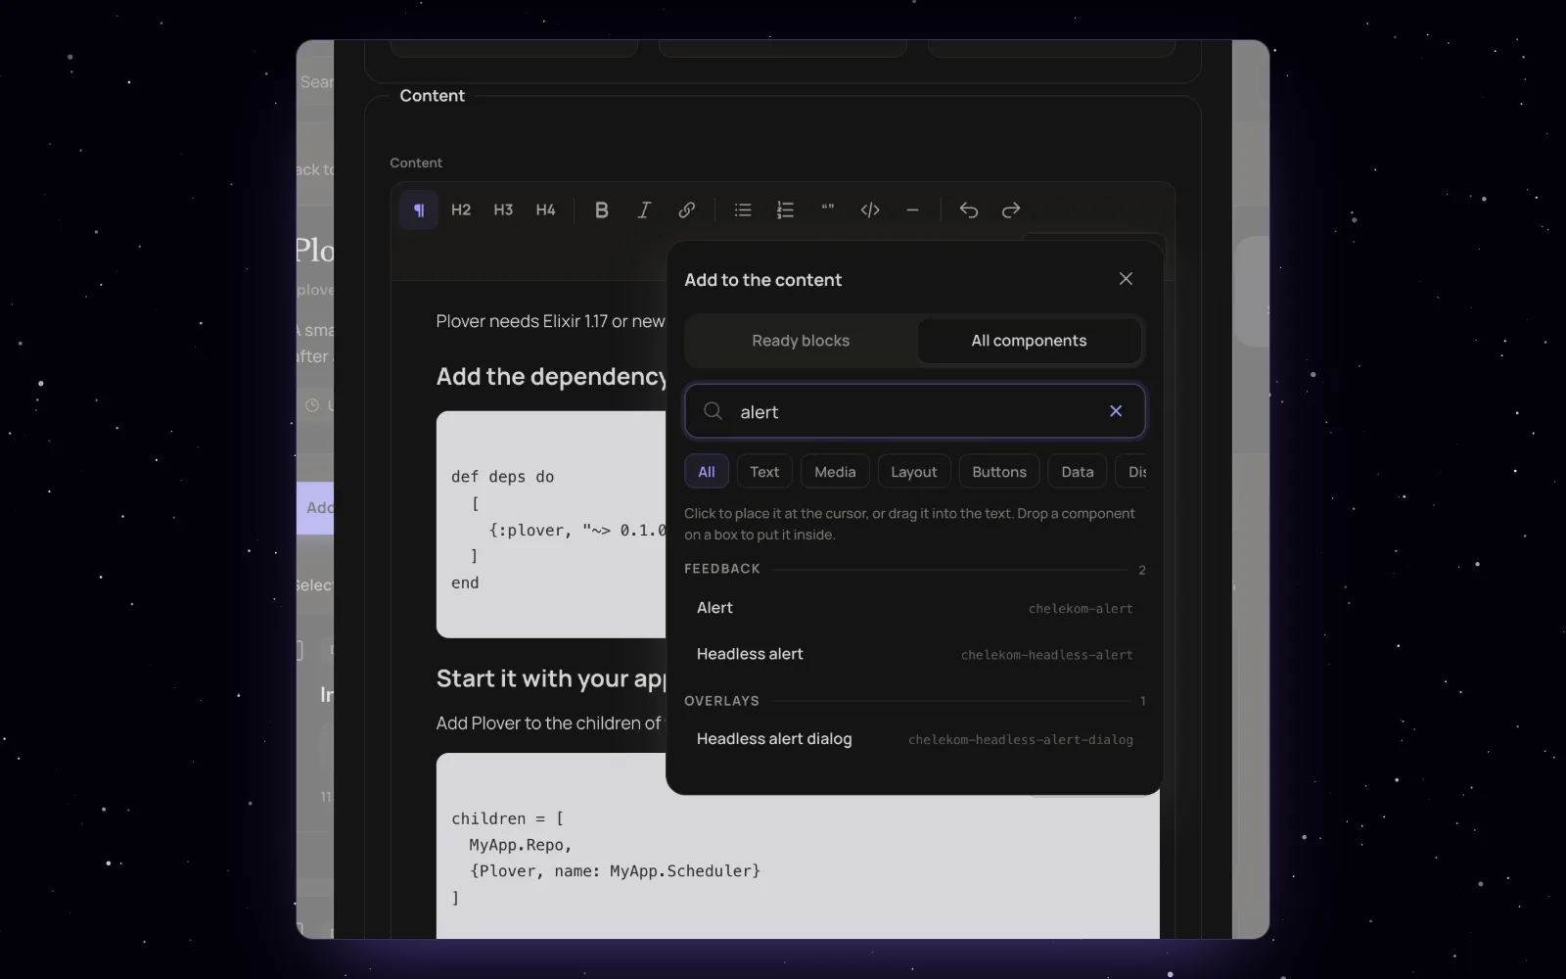This screenshot has width=1566, height=979.
Task: Toggle italic formatting
Action: pyautogui.click(x=644, y=210)
